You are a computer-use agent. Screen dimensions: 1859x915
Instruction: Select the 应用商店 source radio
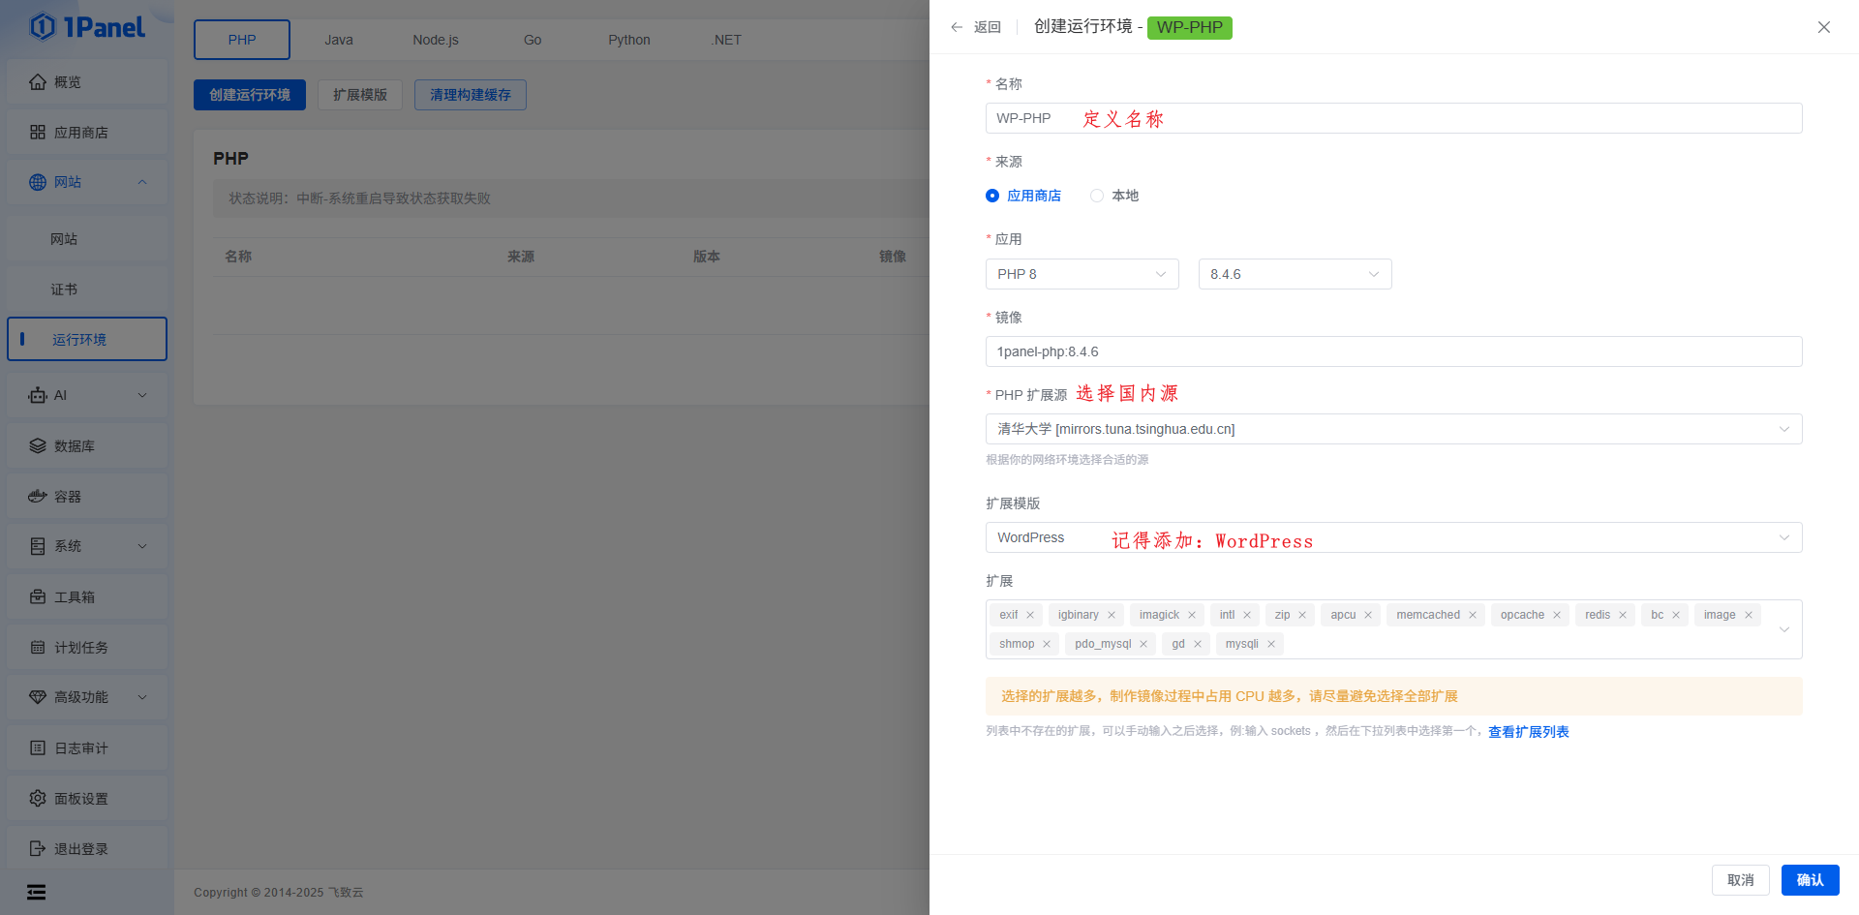tap(992, 196)
